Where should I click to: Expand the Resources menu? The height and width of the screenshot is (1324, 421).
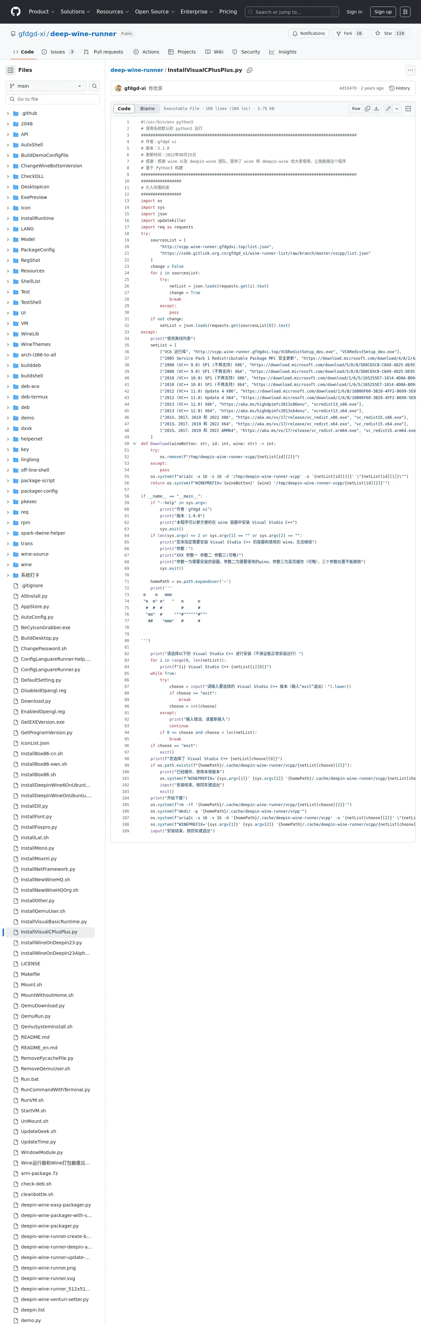pos(112,11)
